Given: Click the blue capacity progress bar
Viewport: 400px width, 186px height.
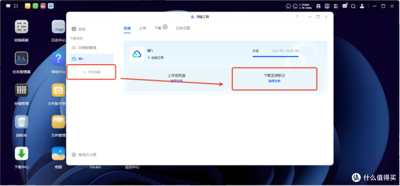Looking at the screenshot, I should [276, 57].
